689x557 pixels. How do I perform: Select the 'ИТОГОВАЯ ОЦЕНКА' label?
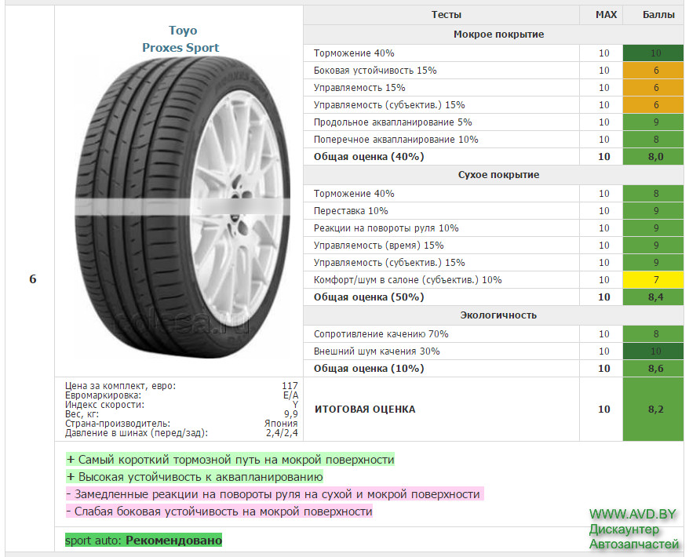tap(365, 410)
